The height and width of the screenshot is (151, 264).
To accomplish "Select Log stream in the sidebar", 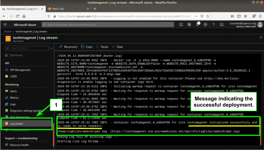I will coord(27,124).
